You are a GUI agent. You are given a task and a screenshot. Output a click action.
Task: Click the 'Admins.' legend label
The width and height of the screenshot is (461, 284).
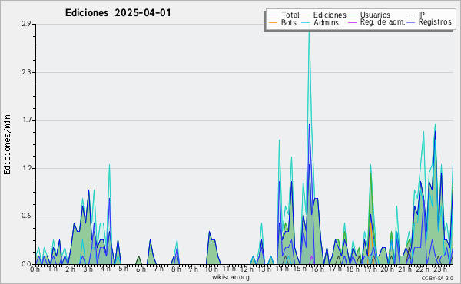pyautogui.click(x=327, y=22)
